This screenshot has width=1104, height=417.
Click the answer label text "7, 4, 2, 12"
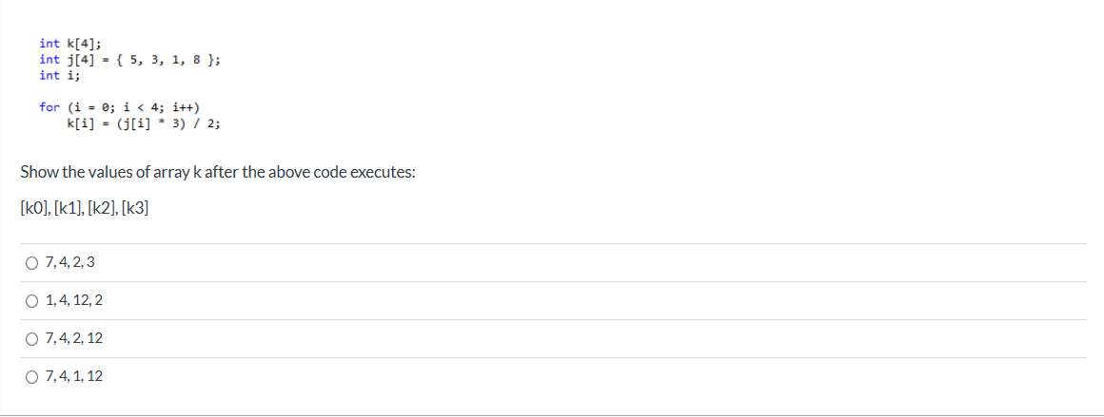(x=74, y=339)
